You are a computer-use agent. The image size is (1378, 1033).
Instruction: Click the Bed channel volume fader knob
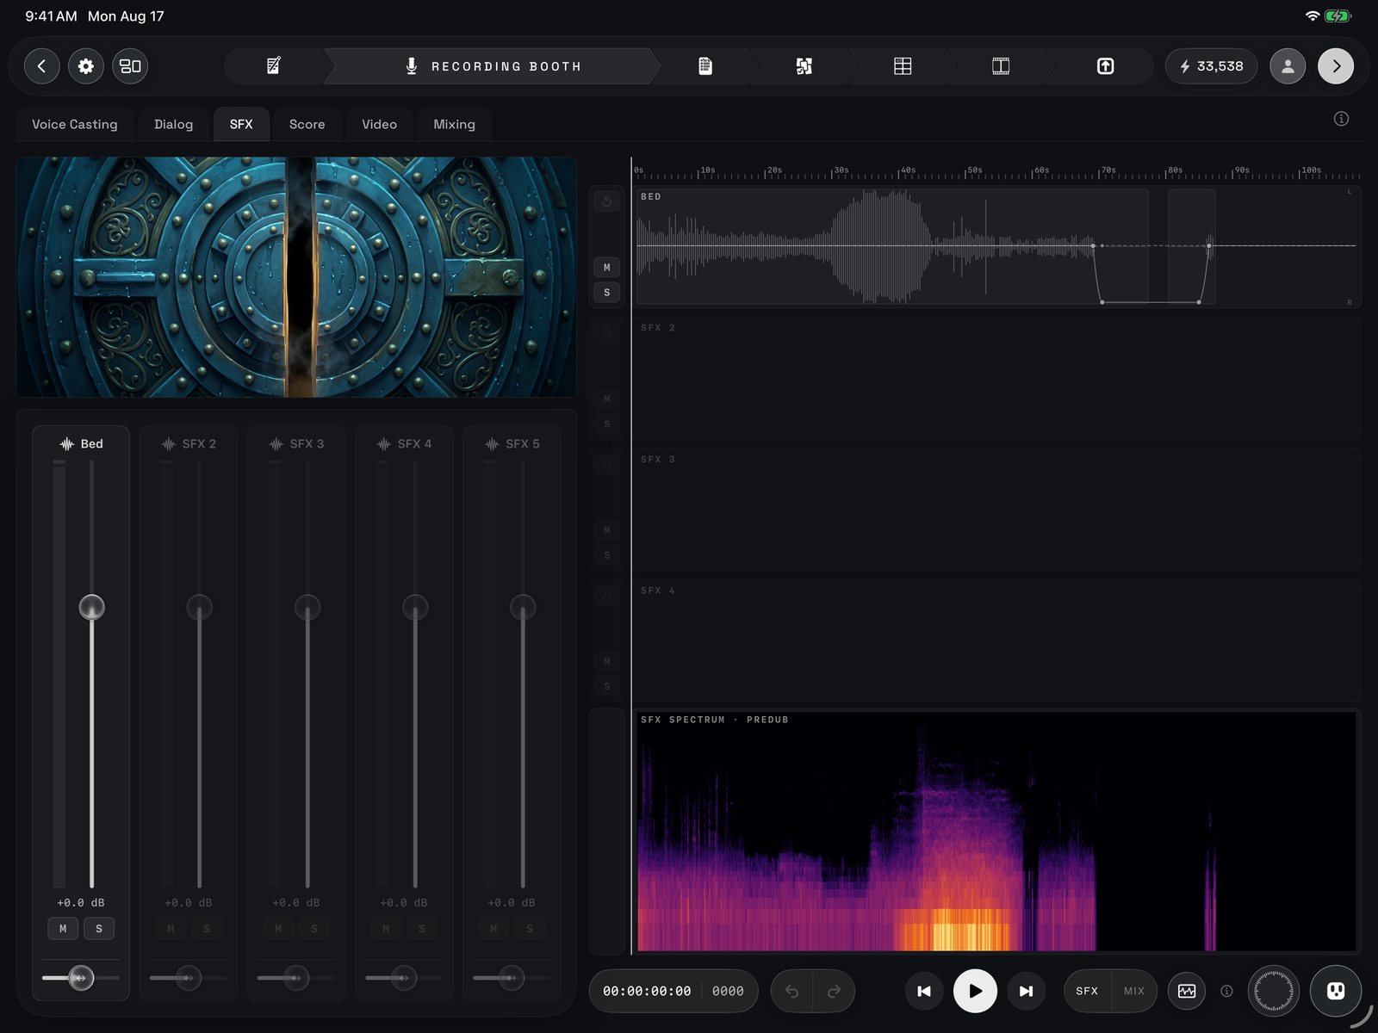tap(91, 607)
